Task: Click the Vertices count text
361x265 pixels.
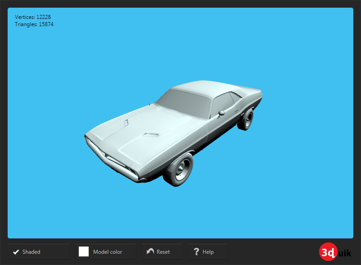Action: (x=32, y=17)
